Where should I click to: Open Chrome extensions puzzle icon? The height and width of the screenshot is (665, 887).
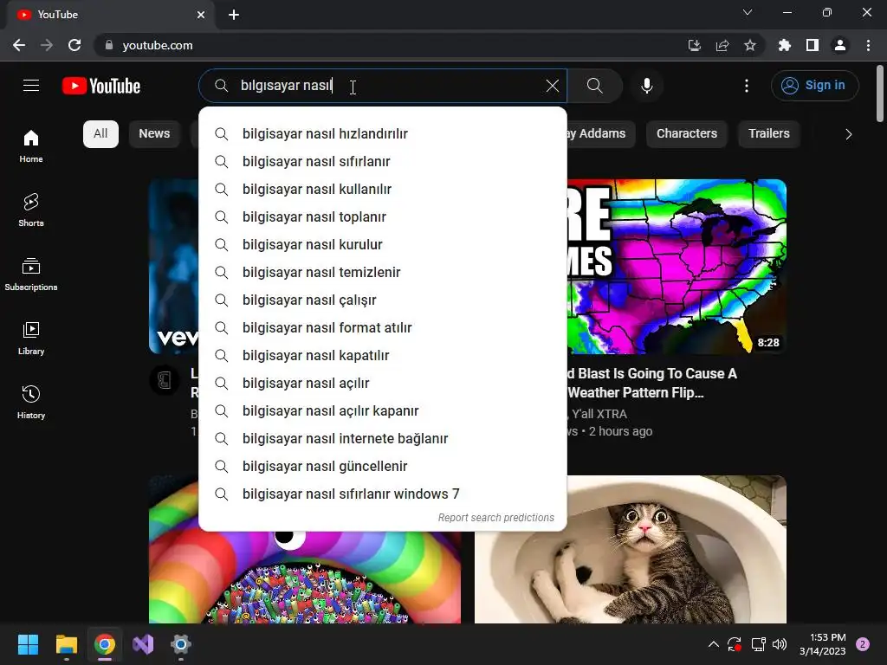click(x=785, y=45)
